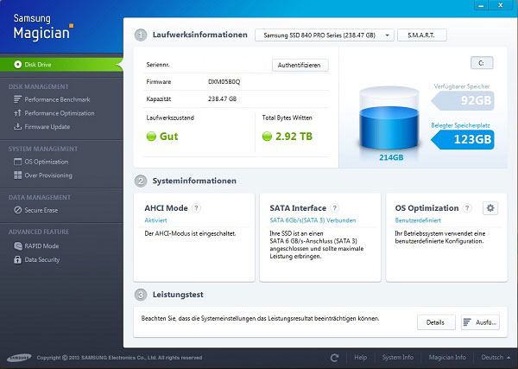This screenshot has height=369, width=518.
Task: Open Secure Erase page
Action: click(41, 210)
